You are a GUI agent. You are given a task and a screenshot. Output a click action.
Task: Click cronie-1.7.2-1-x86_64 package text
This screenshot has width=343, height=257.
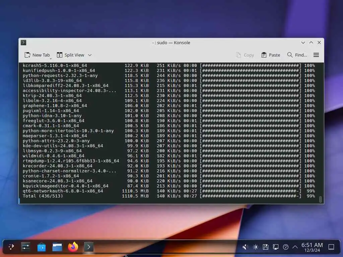(51, 176)
